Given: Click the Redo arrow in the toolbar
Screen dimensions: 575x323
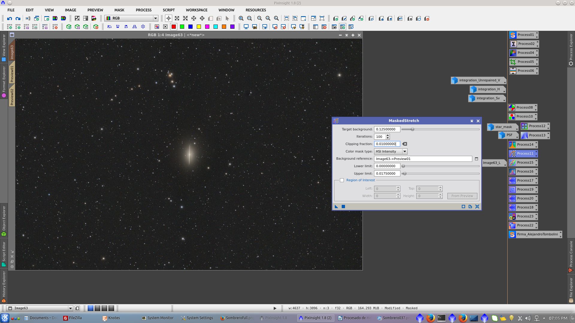Looking at the screenshot, I should click(x=18, y=19).
